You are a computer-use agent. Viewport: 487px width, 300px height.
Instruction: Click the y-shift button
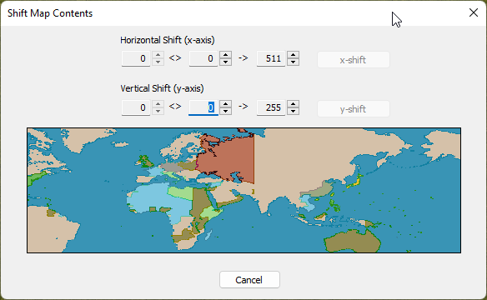click(x=353, y=109)
